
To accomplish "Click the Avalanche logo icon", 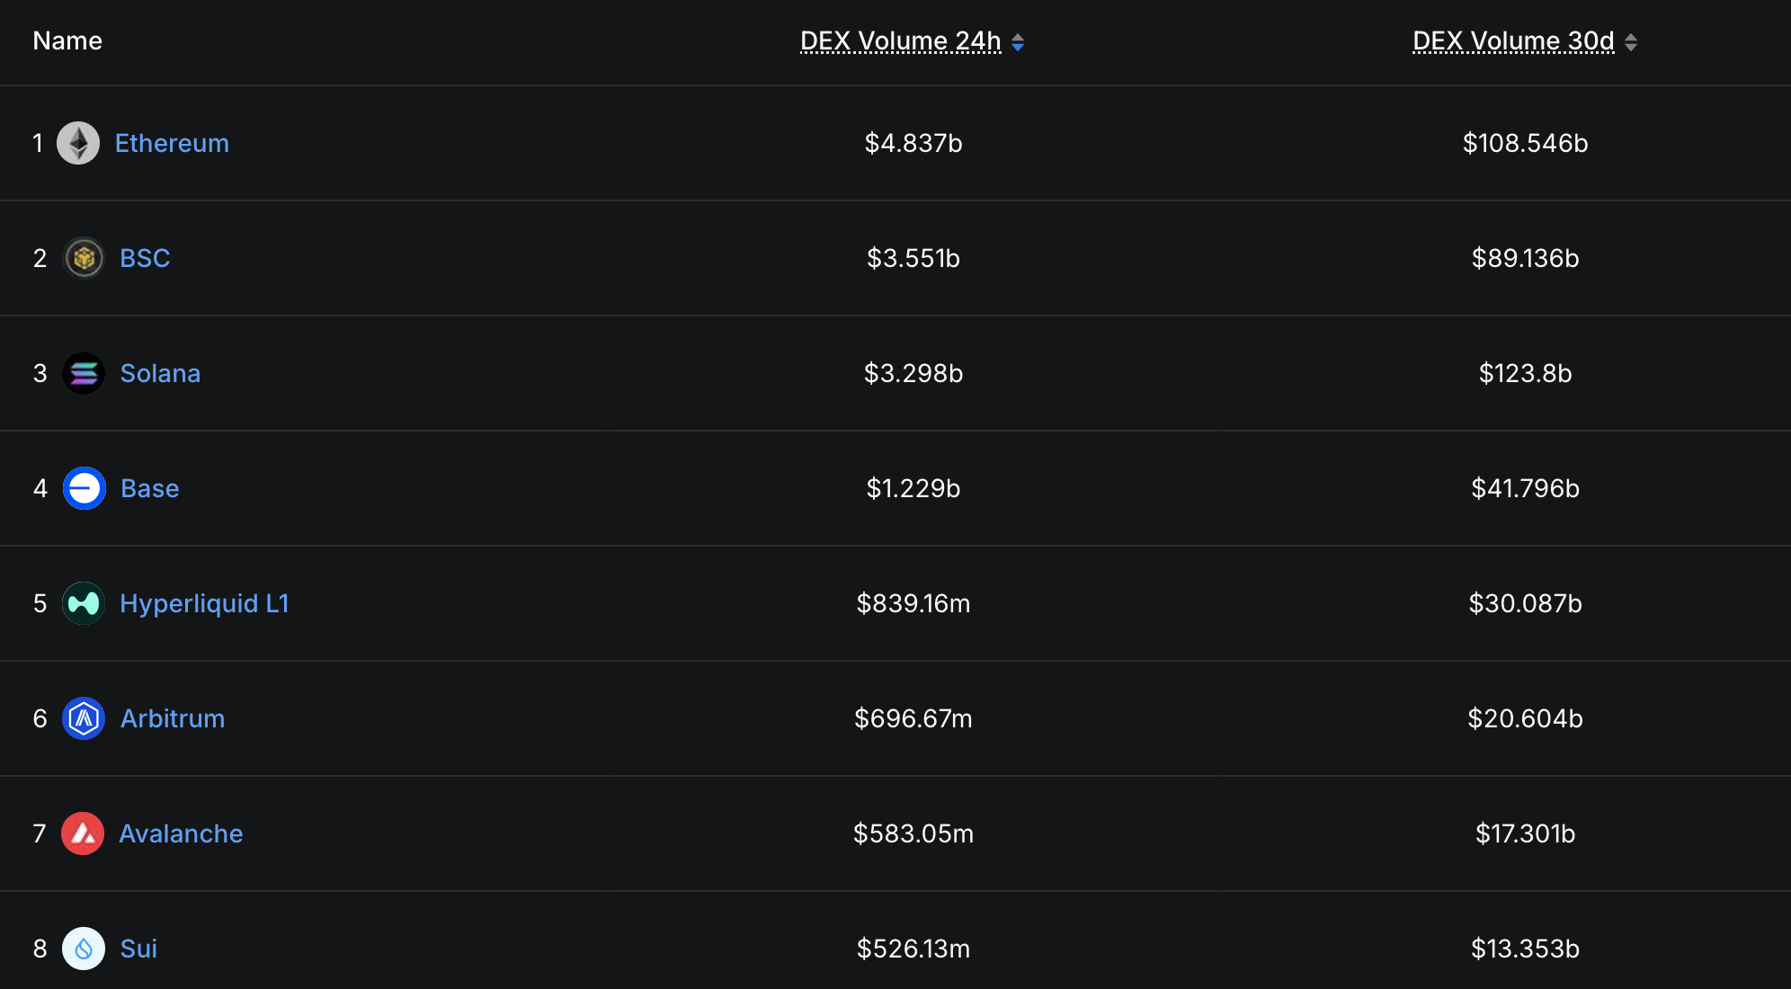I will point(83,833).
